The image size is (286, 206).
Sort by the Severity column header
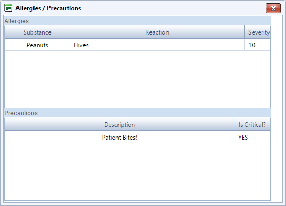[258, 32]
